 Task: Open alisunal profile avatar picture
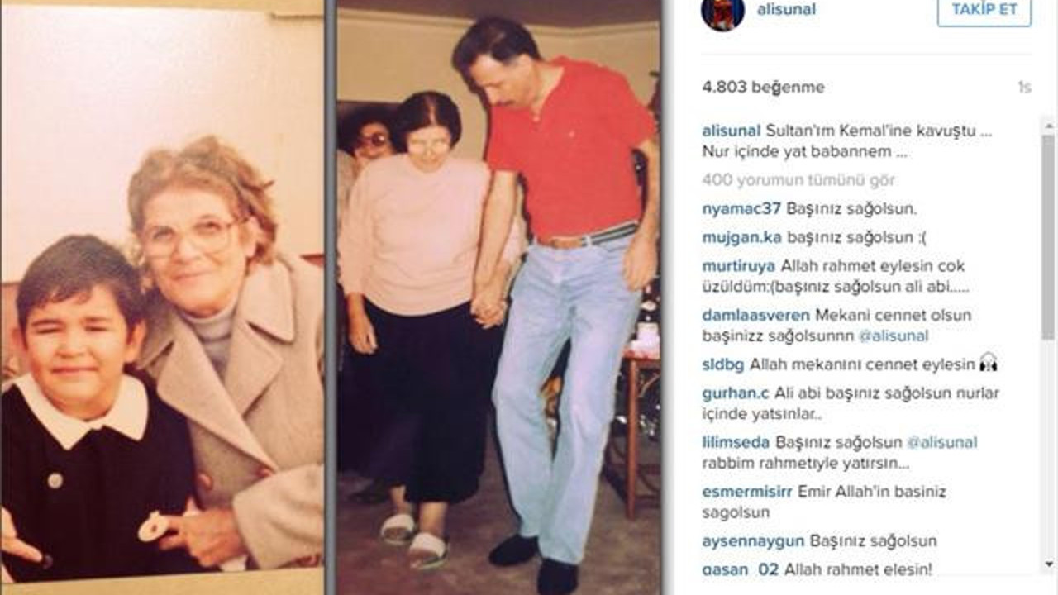tap(722, 11)
